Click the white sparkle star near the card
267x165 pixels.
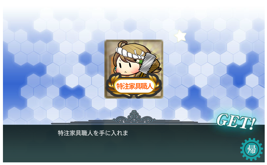coord(180,36)
